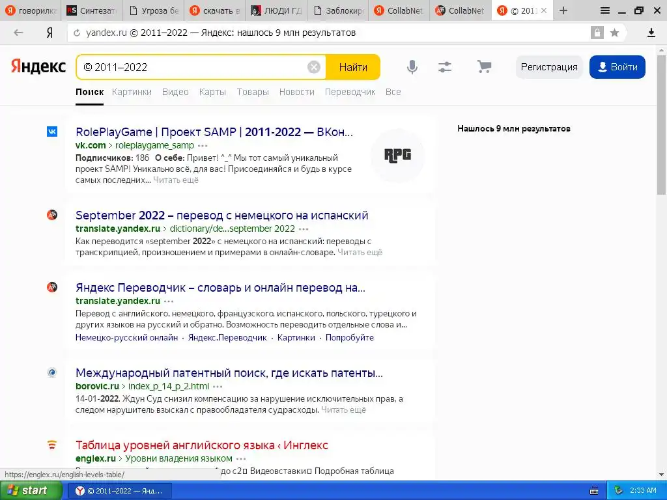The height and width of the screenshot is (500, 667).
Task: Select the Поиск tab
Action: click(x=90, y=92)
